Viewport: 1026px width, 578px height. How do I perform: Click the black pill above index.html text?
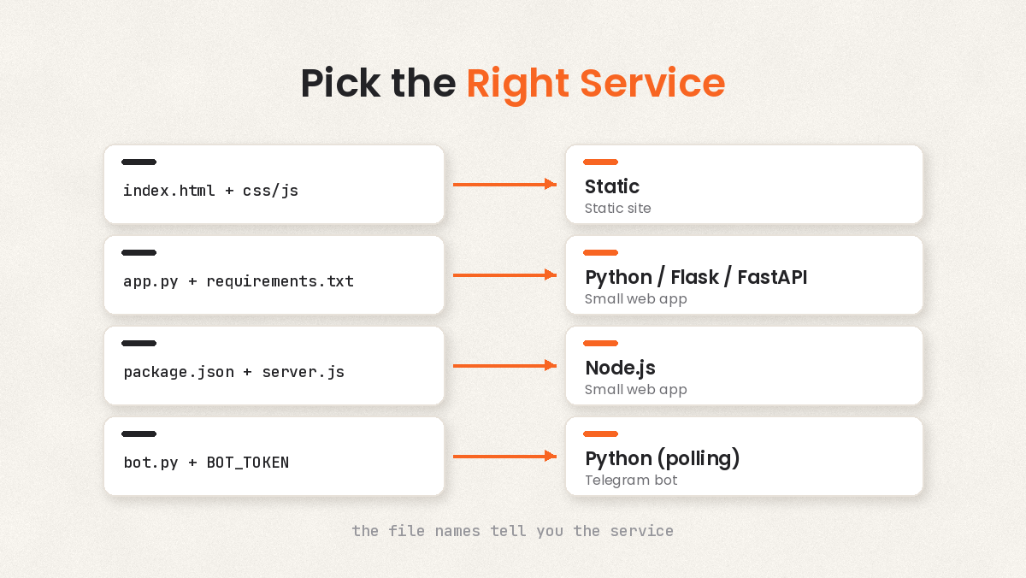tap(139, 162)
